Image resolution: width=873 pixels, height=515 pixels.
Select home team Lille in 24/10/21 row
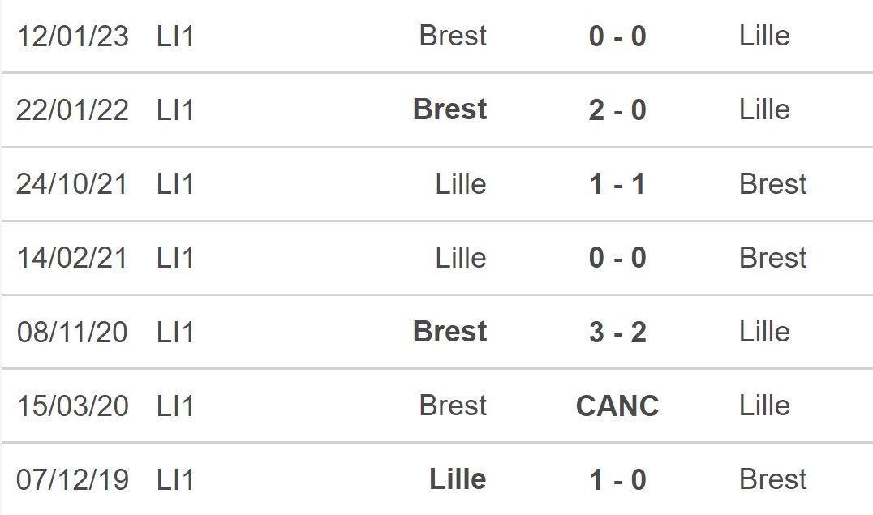(461, 184)
